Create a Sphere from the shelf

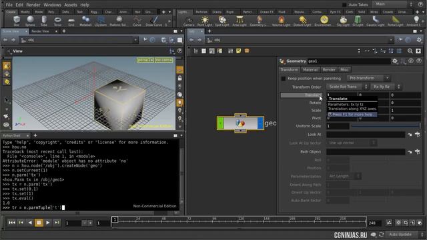pyautogui.click(x=30, y=21)
